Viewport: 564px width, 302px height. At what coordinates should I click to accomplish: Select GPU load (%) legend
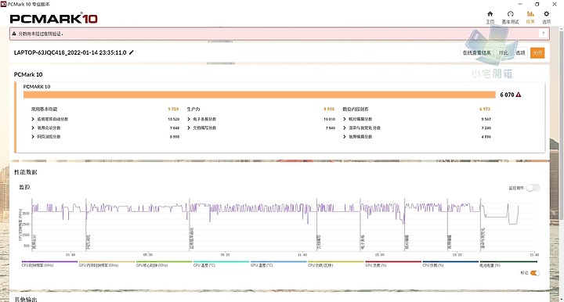point(392,264)
